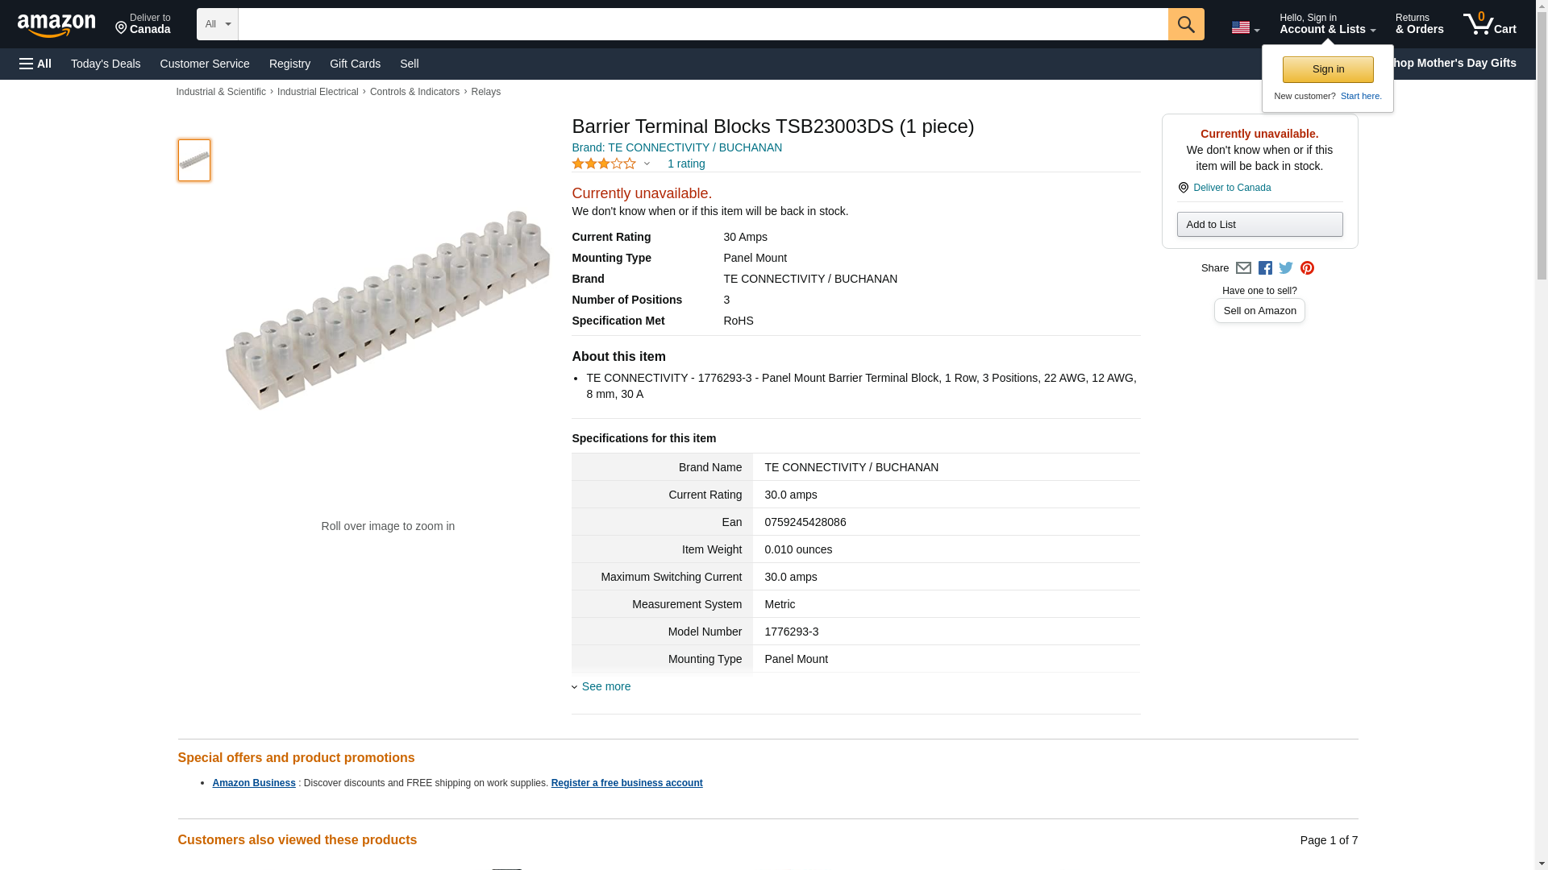This screenshot has height=870, width=1548.
Task: Expand the language flag selector
Action: click(1245, 28)
